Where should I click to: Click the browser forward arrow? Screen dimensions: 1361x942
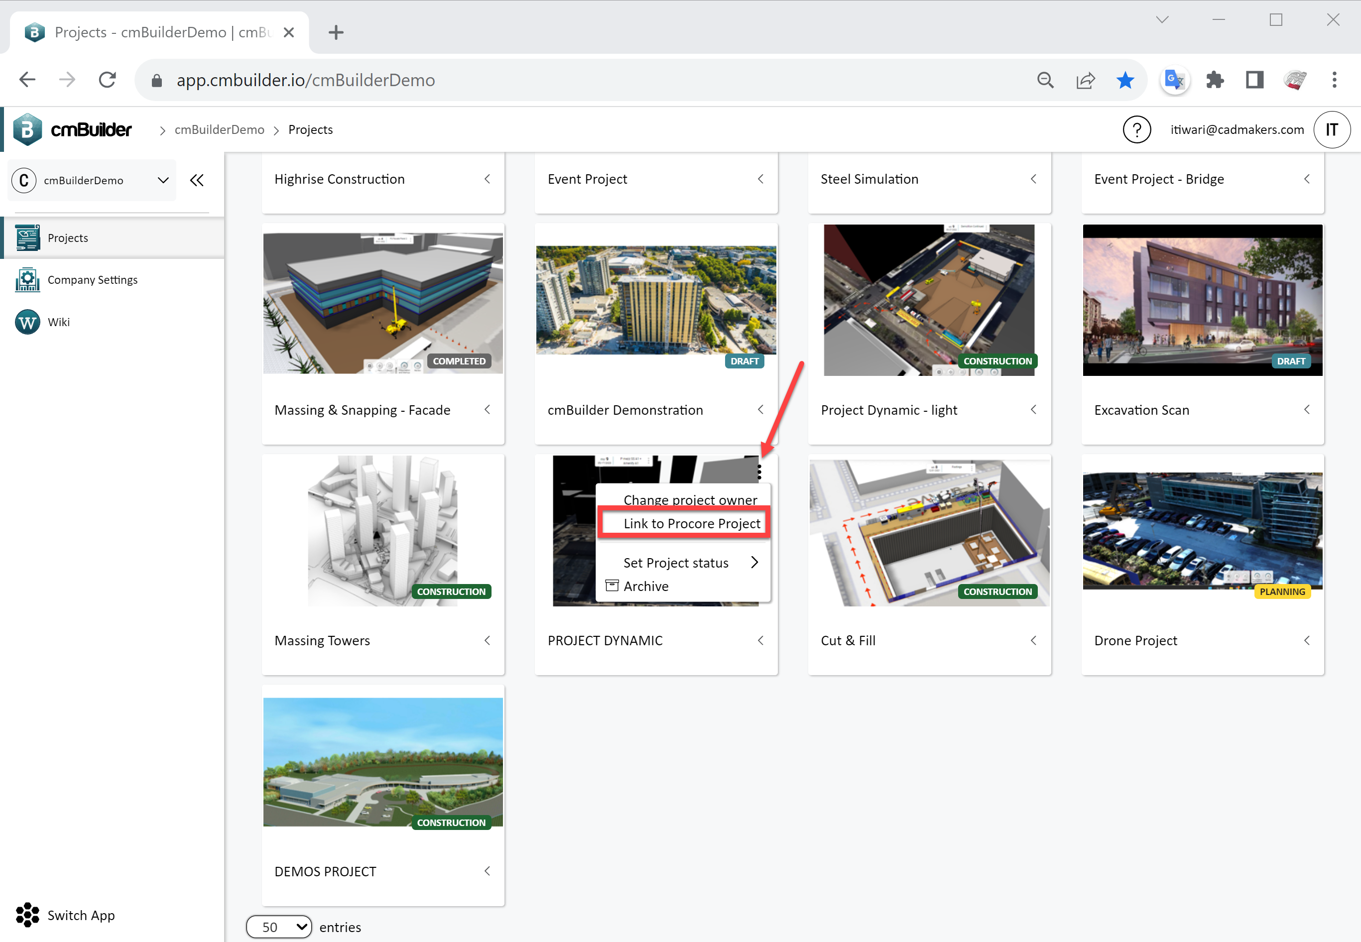pos(67,80)
